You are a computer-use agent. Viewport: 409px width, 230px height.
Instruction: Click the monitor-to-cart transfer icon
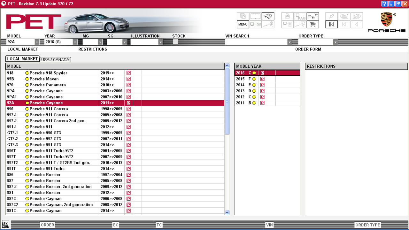pyautogui.click(x=255, y=24)
